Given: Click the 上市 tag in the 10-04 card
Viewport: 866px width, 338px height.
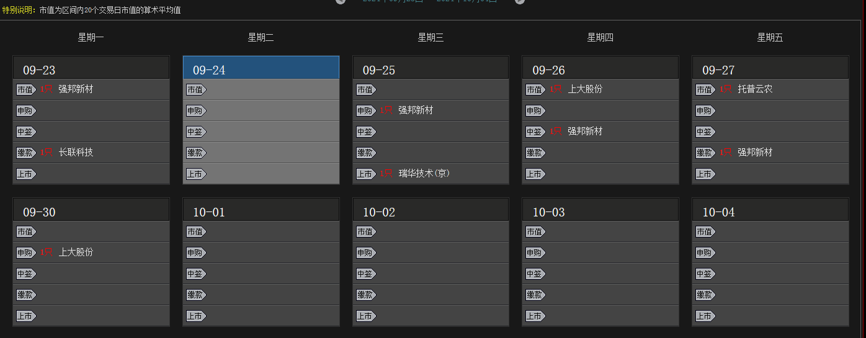Looking at the screenshot, I should point(705,316).
